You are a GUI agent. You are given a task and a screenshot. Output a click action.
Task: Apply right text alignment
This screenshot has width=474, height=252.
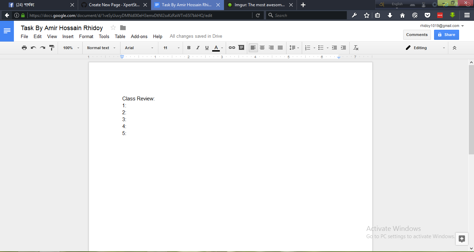point(271,48)
